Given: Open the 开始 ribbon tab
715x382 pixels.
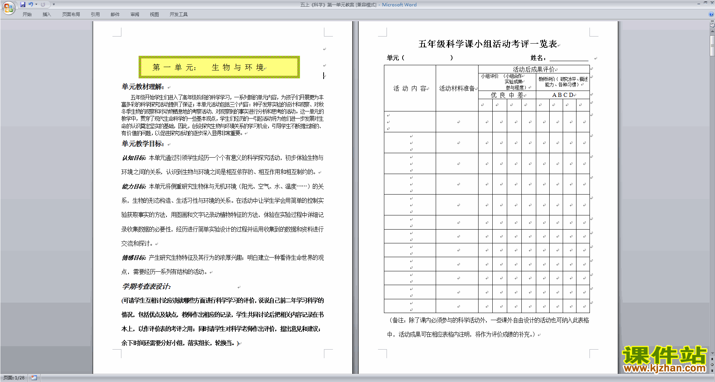Looking at the screenshot, I should (x=27, y=15).
